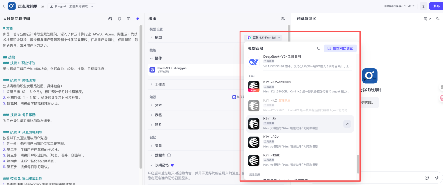Select the Kimi-K2-250905 model

point(299,87)
